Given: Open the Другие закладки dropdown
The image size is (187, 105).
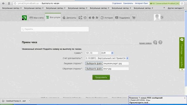Looking at the screenshot, I should (176, 8).
